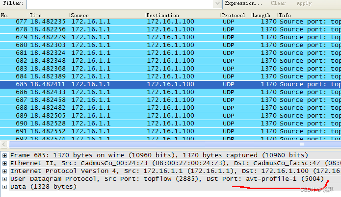Select packet number 687 row
This screenshot has width=341, height=197.
(171, 100)
